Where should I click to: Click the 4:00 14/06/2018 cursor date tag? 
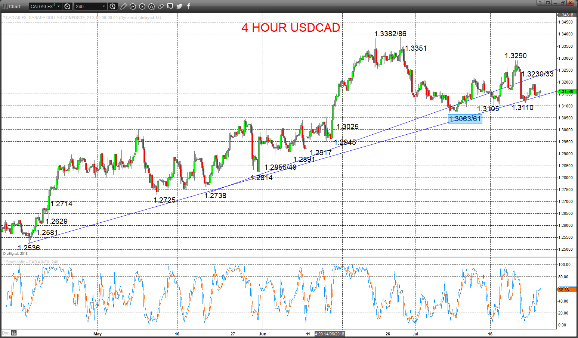330,334
